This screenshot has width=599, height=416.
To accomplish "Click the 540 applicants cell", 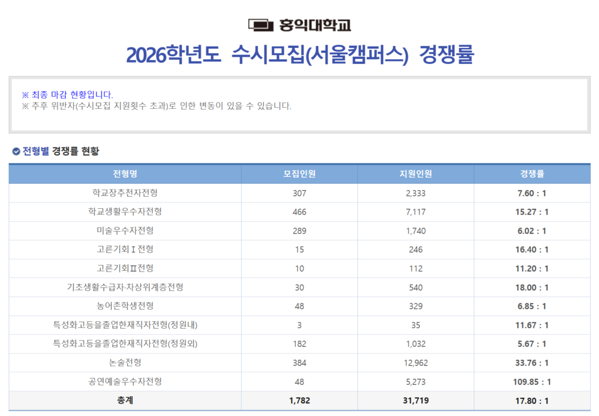I will pyautogui.click(x=416, y=288).
